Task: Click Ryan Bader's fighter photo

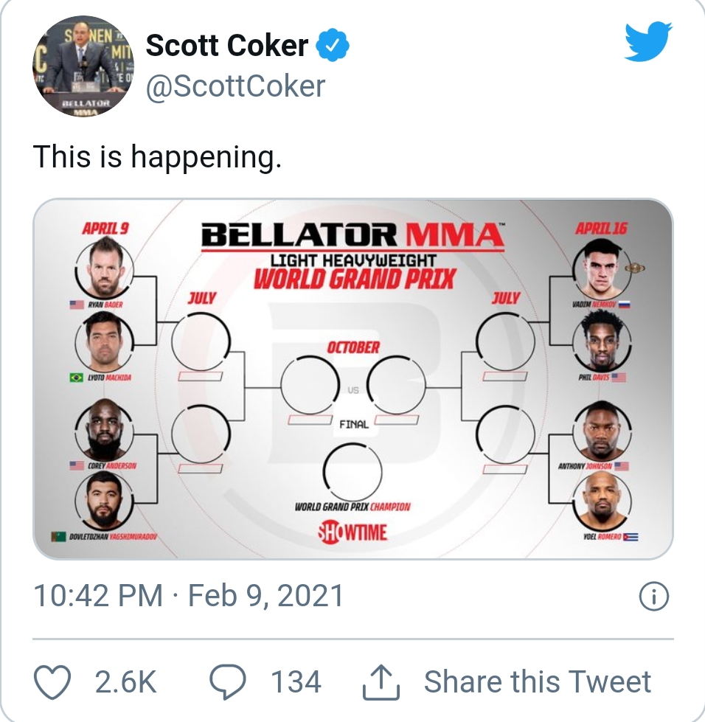Action: point(105,269)
